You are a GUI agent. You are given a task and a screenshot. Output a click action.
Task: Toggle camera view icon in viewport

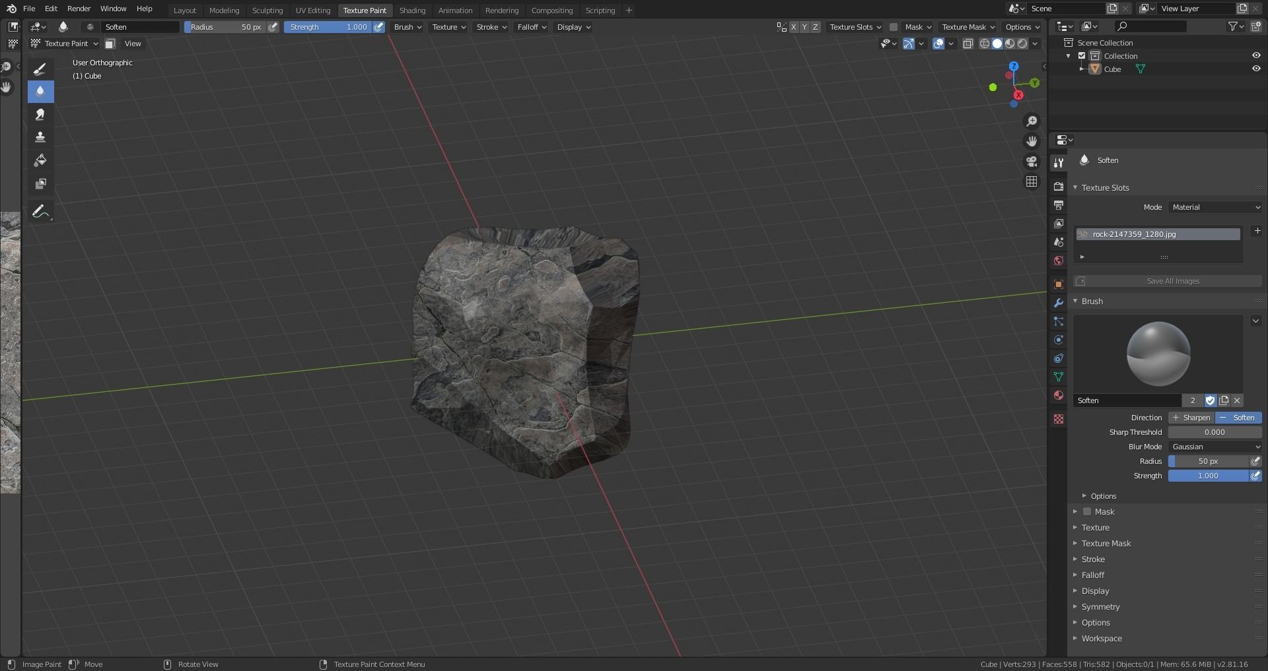click(x=1032, y=162)
